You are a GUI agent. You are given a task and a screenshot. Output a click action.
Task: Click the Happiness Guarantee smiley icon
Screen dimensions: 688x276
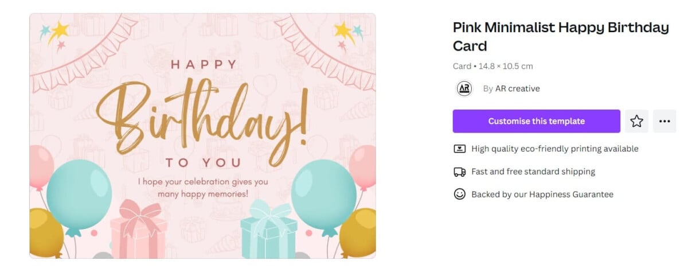[459, 194]
